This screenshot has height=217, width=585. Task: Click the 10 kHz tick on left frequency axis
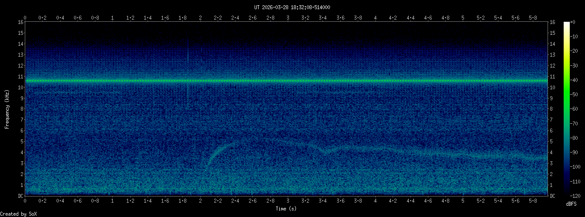[20, 88]
